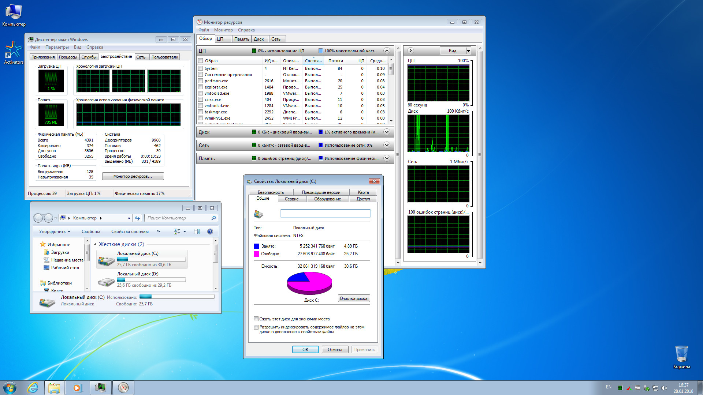Switch to the 'Процессы' tab in Task Manager
The image size is (703, 395).
tap(68, 57)
